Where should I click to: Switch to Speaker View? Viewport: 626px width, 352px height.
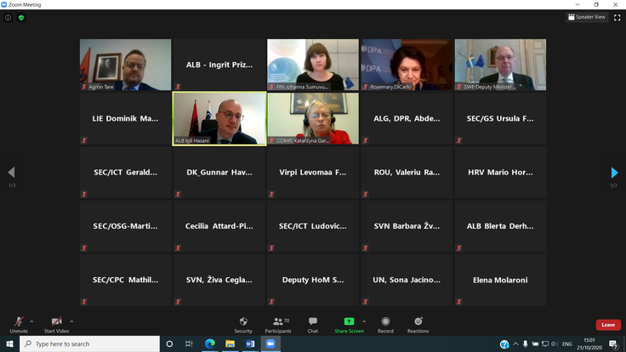pyautogui.click(x=587, y=17)
